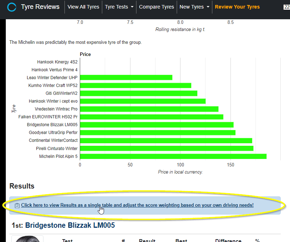Open the single-table results weighting link
290x242 pixels.
click(x=137, y=205)
